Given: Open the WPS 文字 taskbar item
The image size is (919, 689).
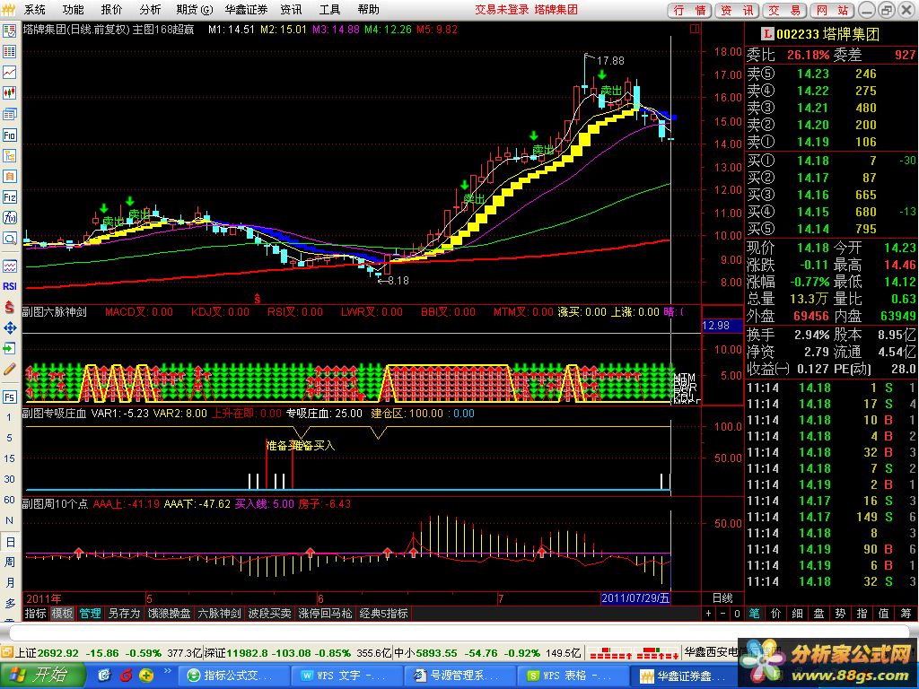Looking at the screenshot, I should click(347, 676).
